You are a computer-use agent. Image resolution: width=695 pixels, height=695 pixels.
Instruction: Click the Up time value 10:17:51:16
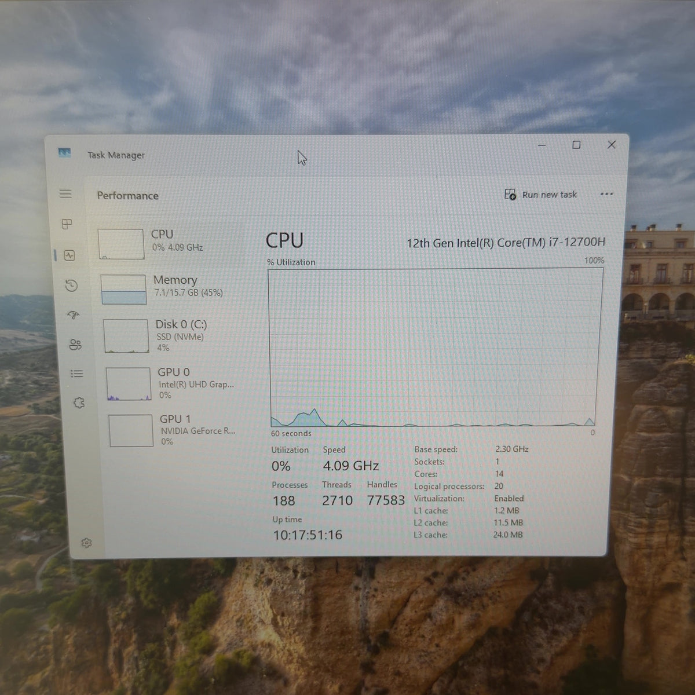[x=308, y=535]
